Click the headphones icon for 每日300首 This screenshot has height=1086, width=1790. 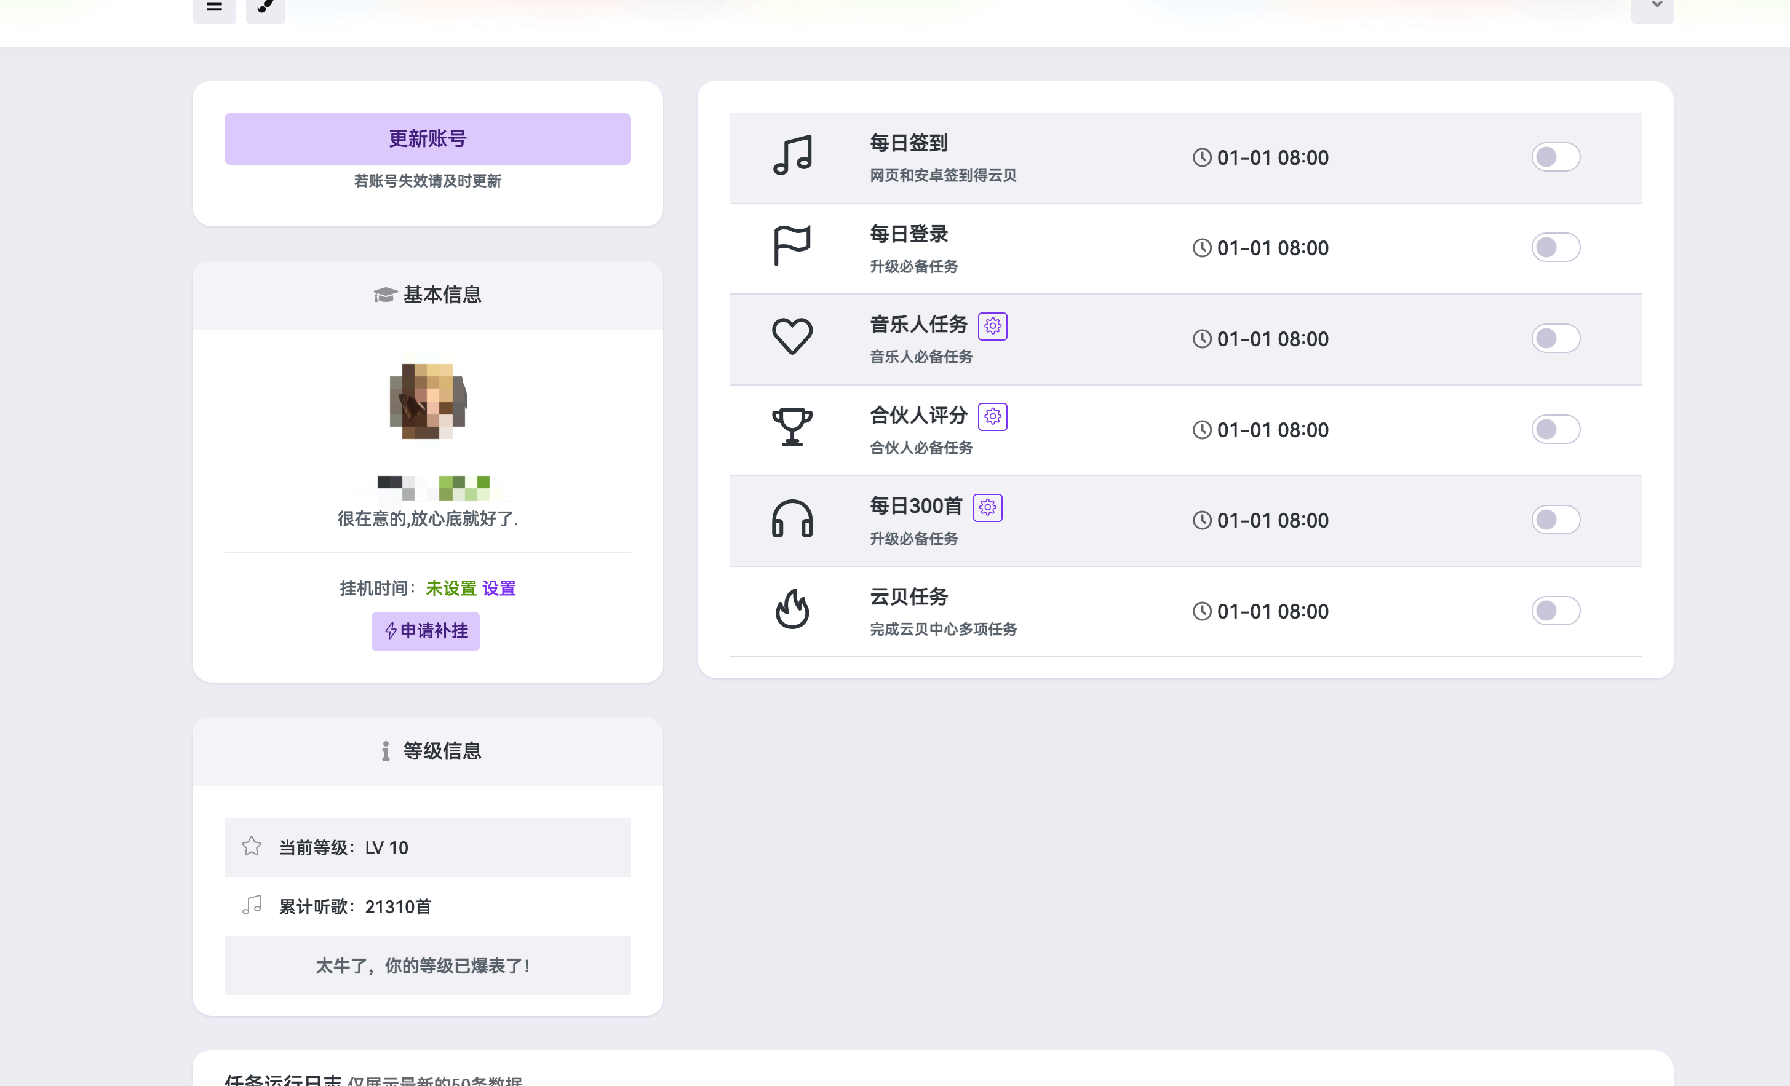point(792,518)
